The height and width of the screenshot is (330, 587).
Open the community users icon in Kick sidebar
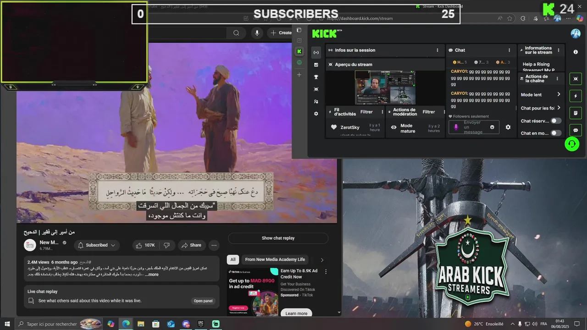click(316, 101)
